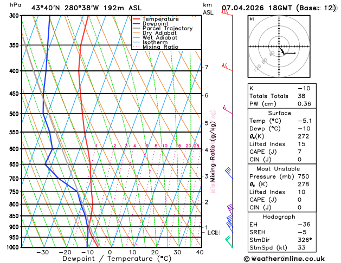Click the mixing ratio label 10
The width and height of the screenshot is (341, 263).
coord(165,146)
